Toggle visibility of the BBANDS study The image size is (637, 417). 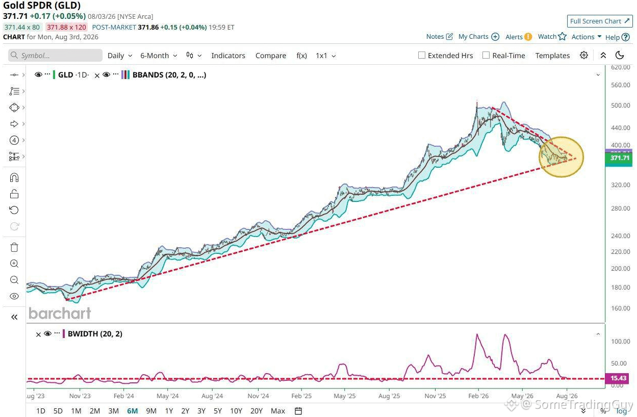coord(106,74)
